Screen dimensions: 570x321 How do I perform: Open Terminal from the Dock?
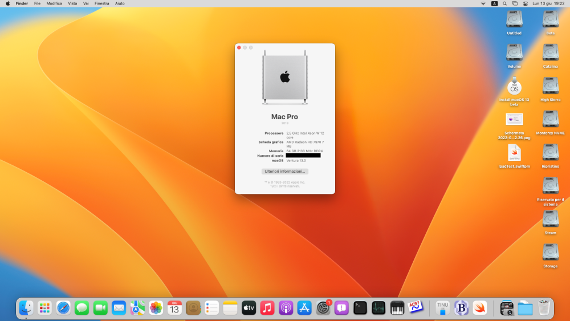click(x=360, y=308)
